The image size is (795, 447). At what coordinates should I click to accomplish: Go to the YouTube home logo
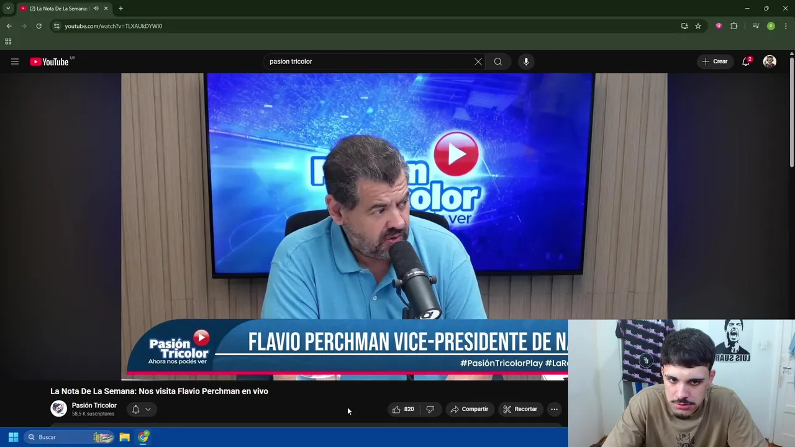tap(50, 61)
